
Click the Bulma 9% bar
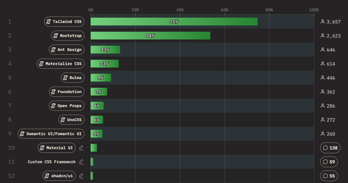(x=101, y=78)
